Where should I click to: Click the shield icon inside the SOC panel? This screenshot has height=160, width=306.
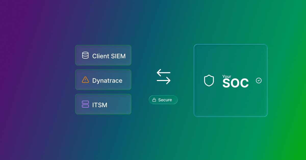coord(209,81)
